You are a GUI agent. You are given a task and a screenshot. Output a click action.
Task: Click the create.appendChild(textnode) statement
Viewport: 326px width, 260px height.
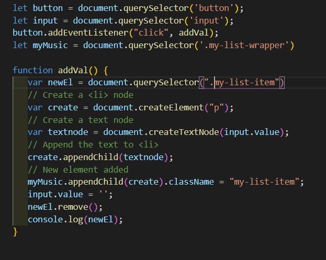click(x=100, y=157)
